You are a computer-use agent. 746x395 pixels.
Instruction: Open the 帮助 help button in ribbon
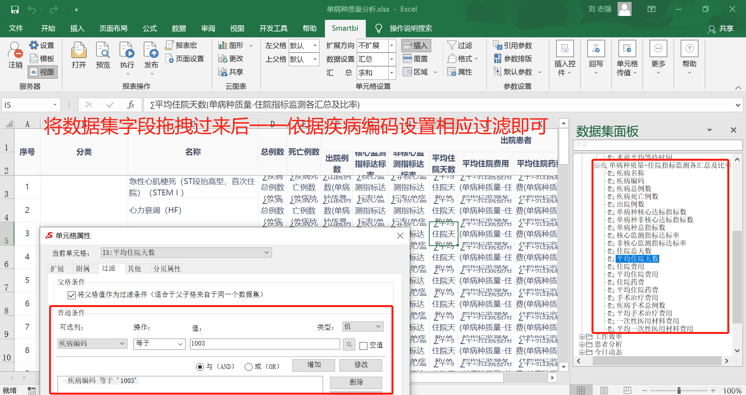click(690, 58)
